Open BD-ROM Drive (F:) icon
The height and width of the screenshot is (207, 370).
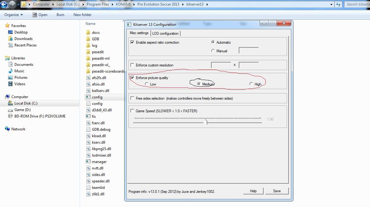pyautogui.click(x=10, y=116)
